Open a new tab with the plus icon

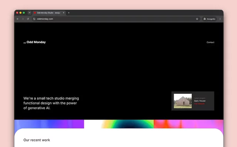click(x=69, y=13)
